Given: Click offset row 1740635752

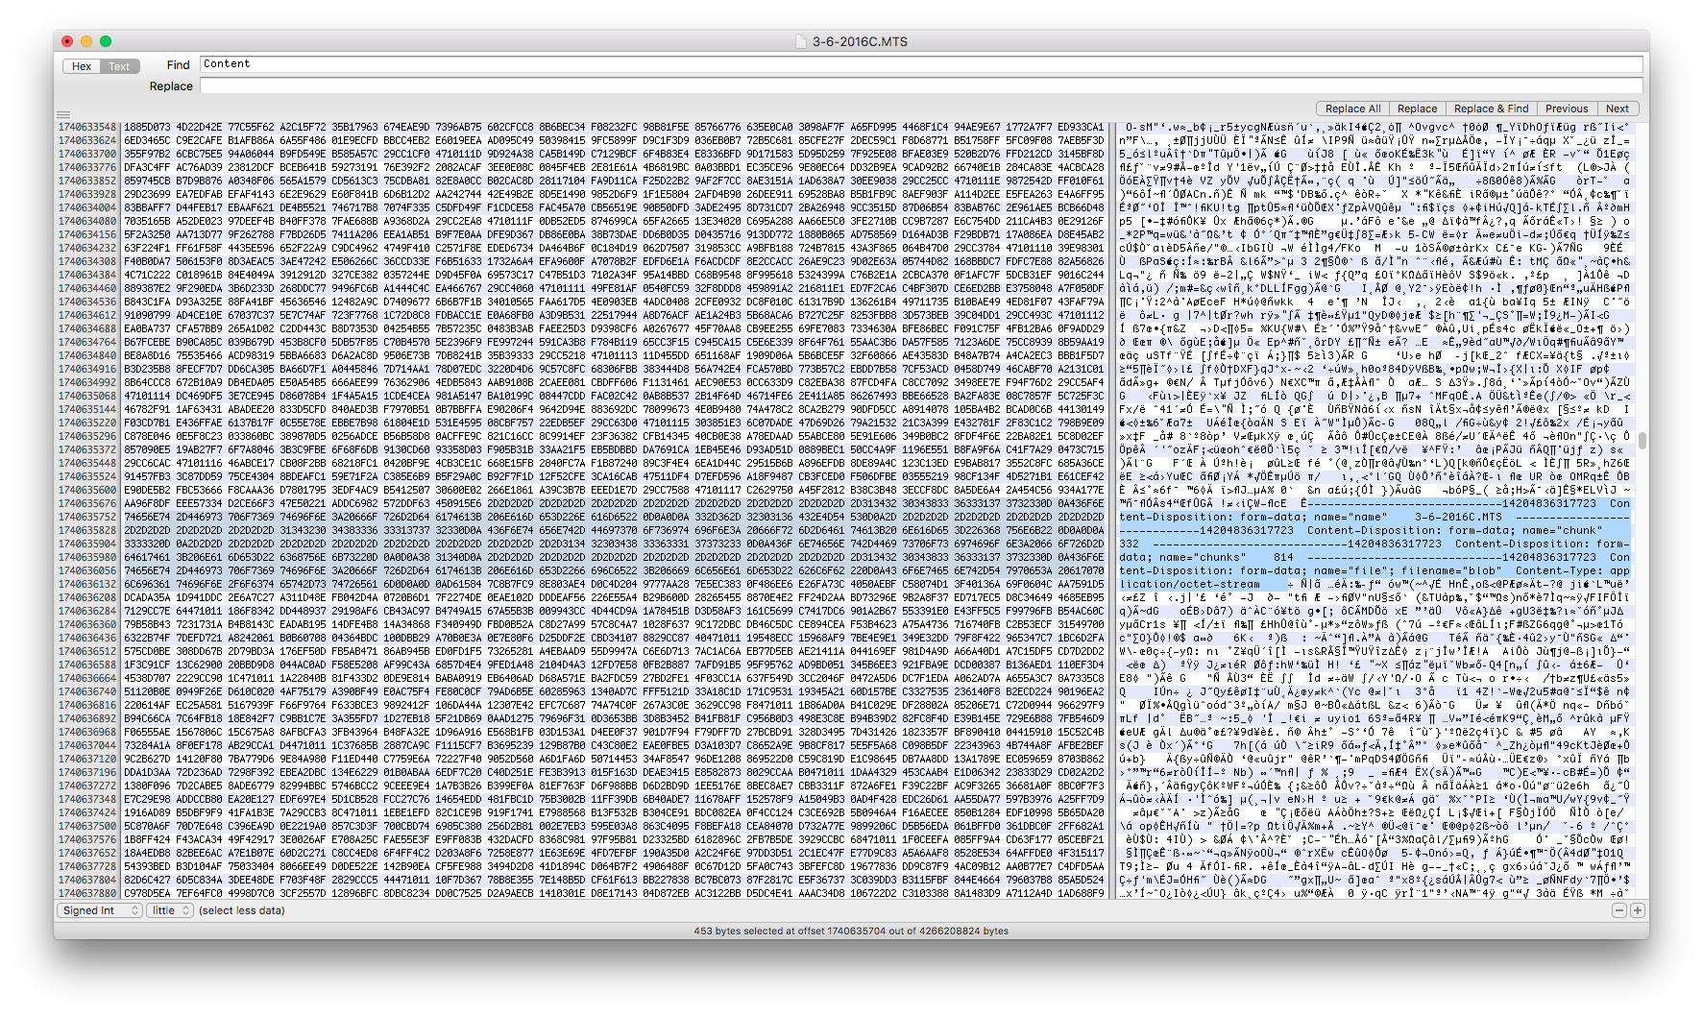Looking at the screenshot, I should [86, 517].
